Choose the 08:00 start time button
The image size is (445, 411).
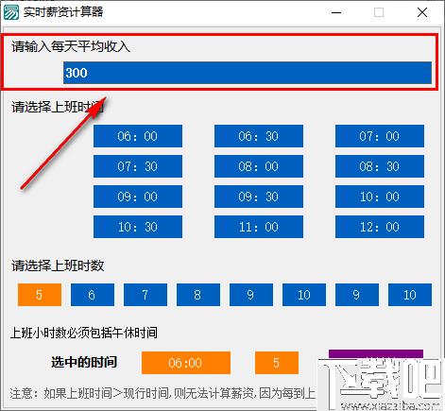(x=259, y=166)
